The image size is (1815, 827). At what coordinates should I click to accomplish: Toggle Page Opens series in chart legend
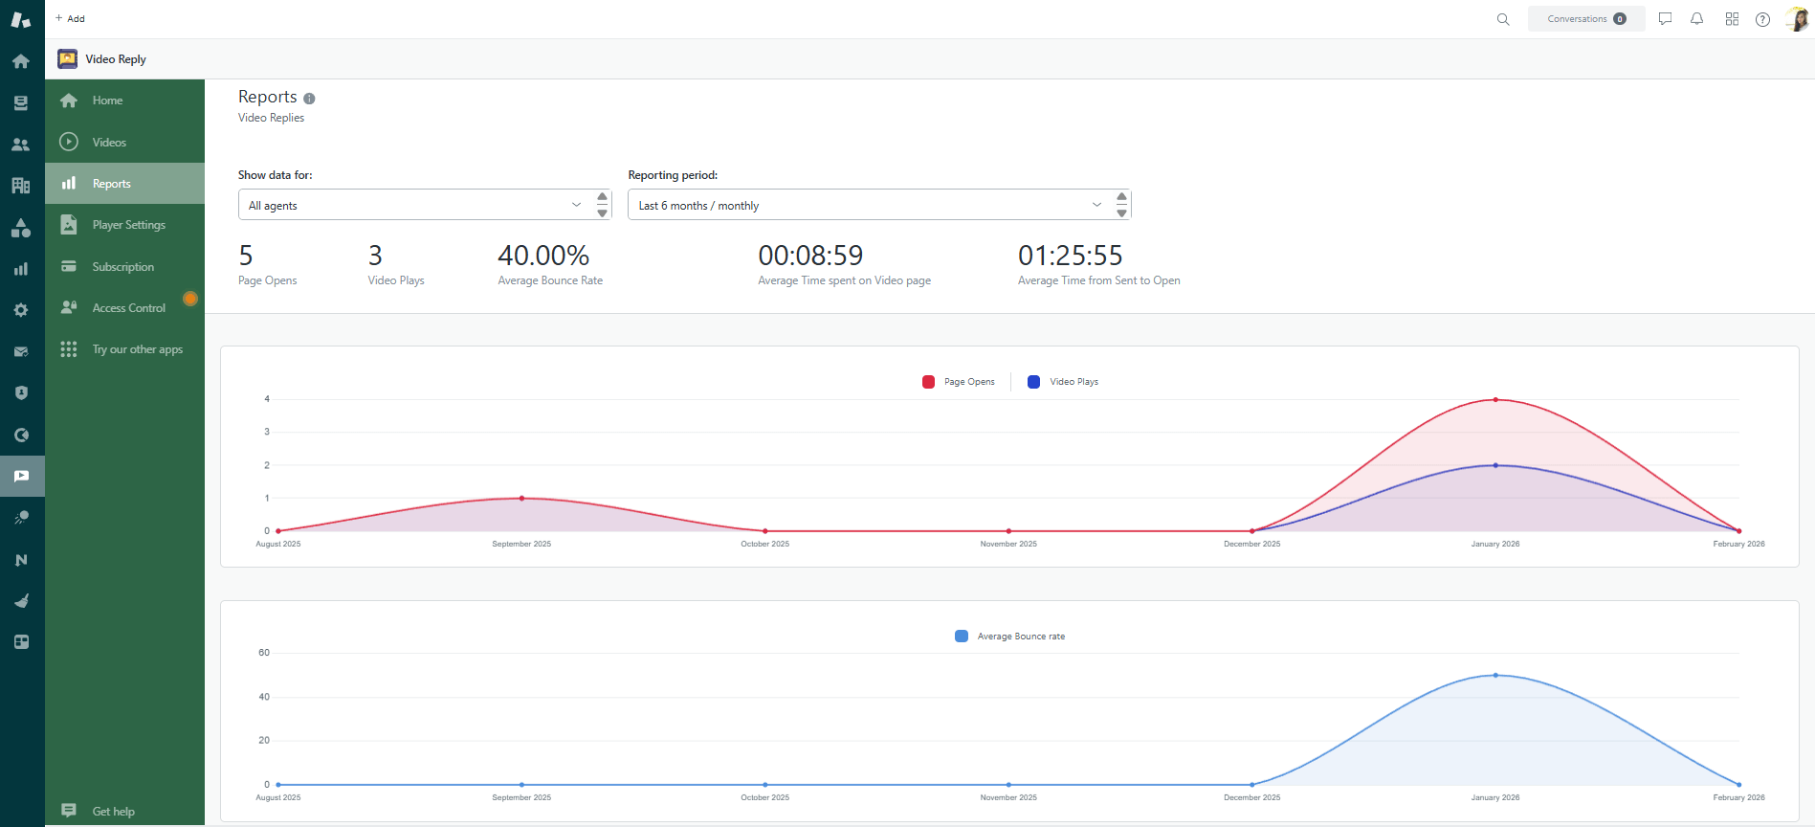[x=959, y=382]
